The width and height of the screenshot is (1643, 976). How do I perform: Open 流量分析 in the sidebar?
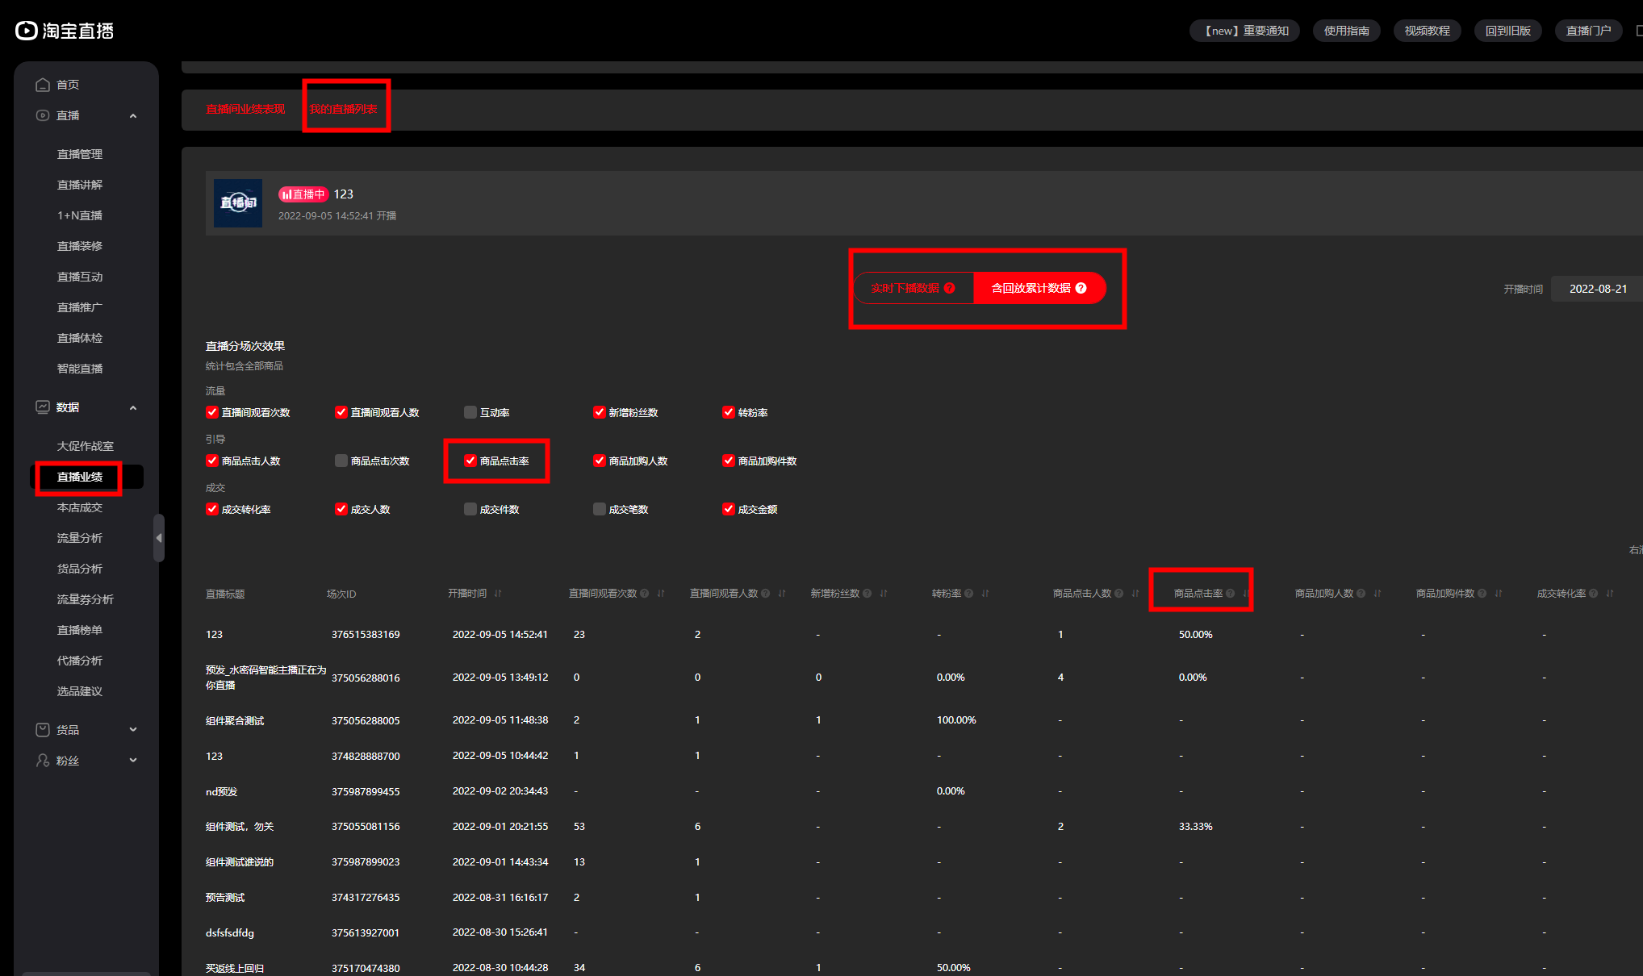[80, 538]
